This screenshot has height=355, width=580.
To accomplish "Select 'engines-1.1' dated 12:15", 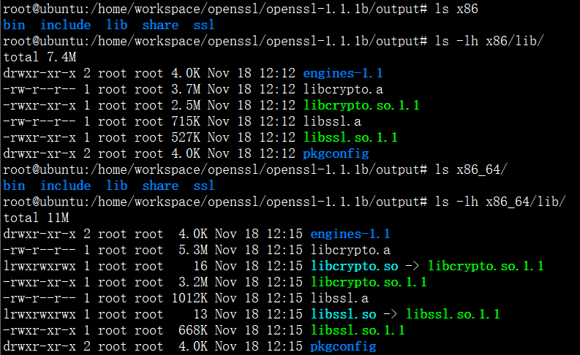I will point(350,234).
